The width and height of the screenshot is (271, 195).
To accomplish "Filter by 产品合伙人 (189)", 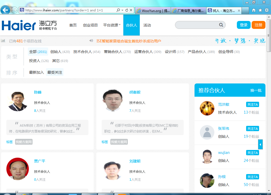I will [201, 52].
